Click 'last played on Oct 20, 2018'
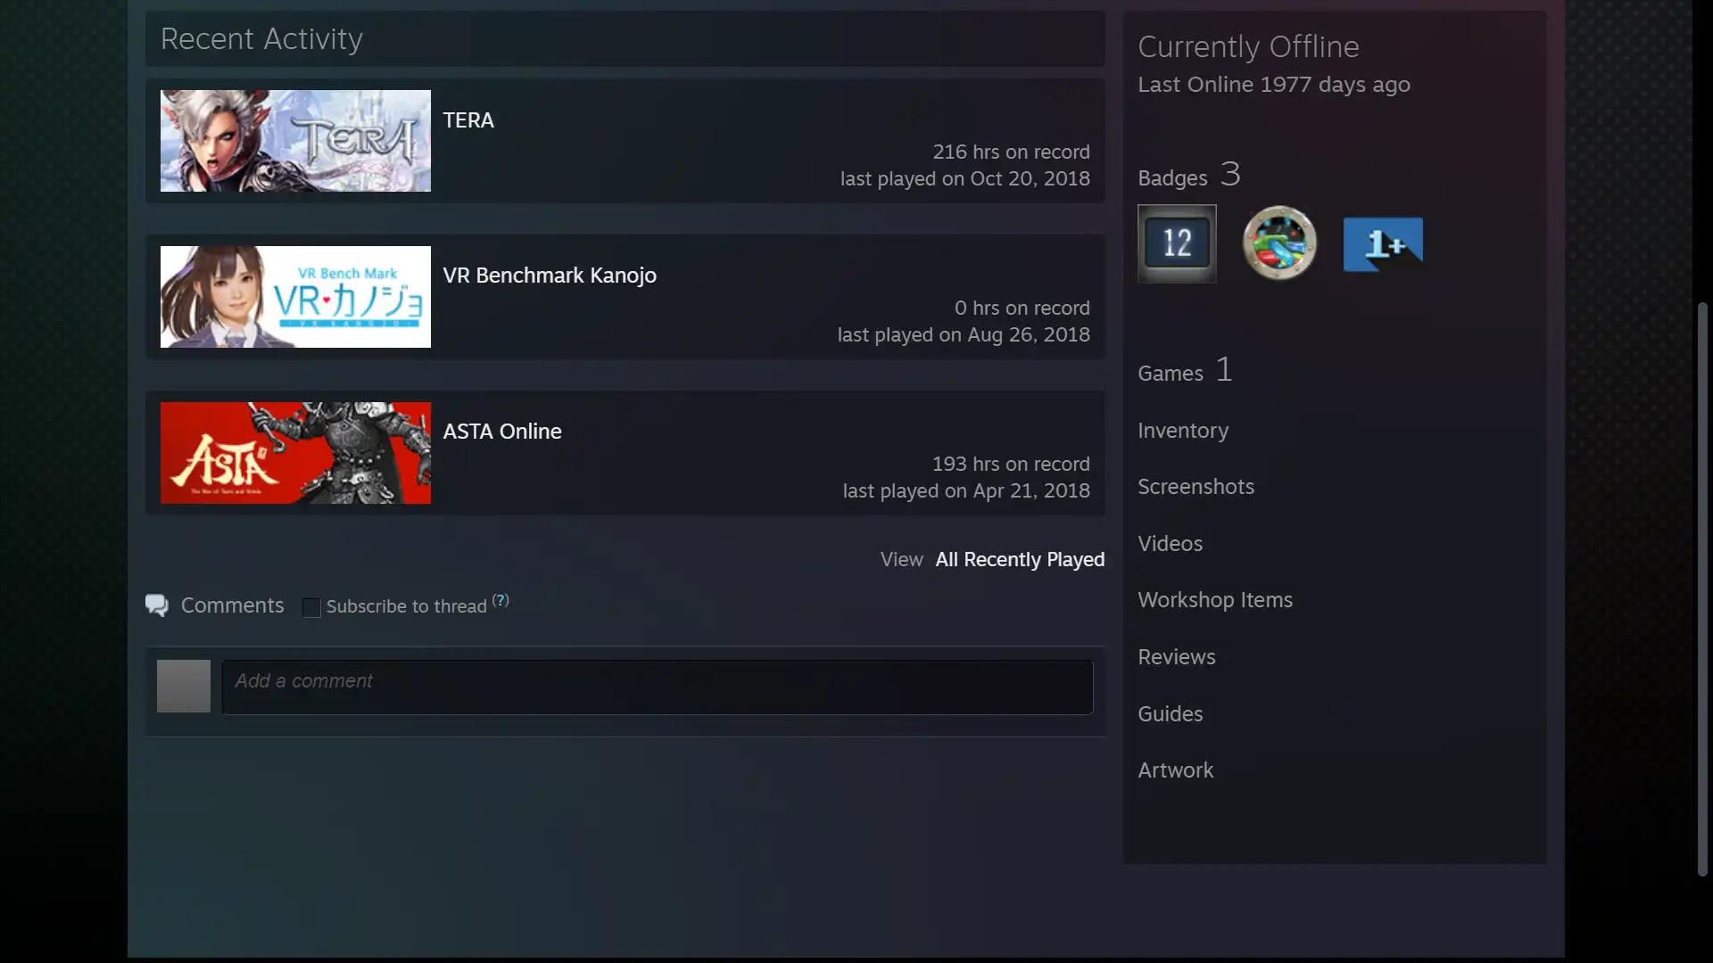Image resolution: width=1713 pixels, height=963 pixels. pyautogui.click(x=964, y=179)
